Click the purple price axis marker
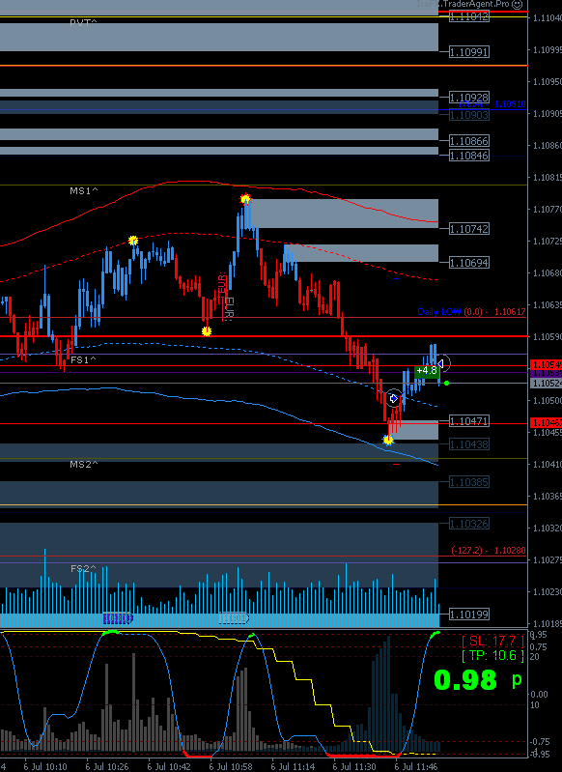 tap(547, 373)
